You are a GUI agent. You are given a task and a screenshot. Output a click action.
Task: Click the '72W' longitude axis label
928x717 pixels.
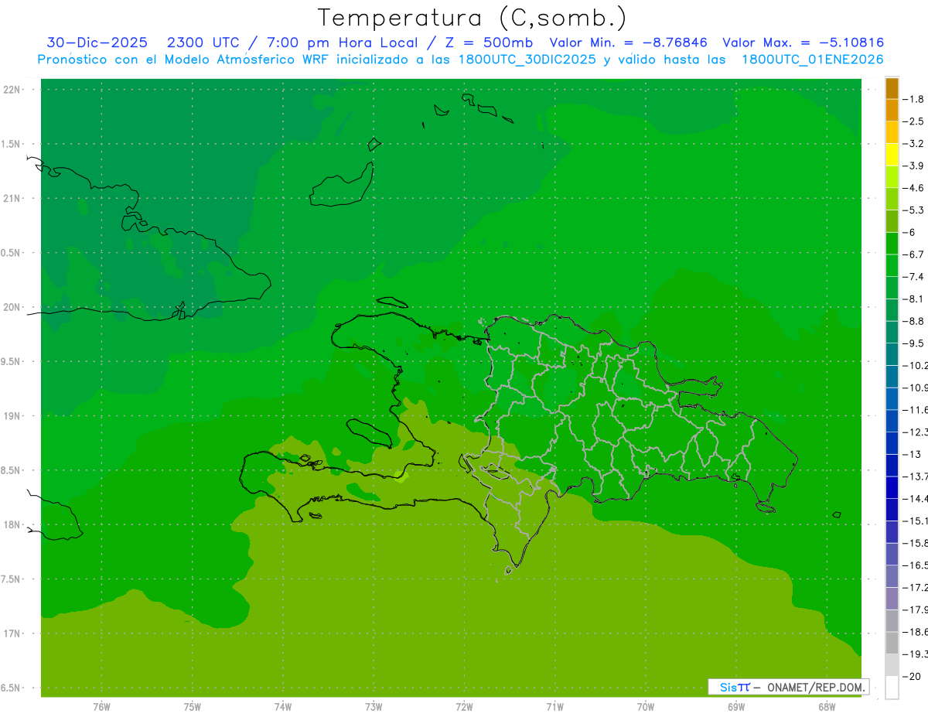(x=464, y=707)
